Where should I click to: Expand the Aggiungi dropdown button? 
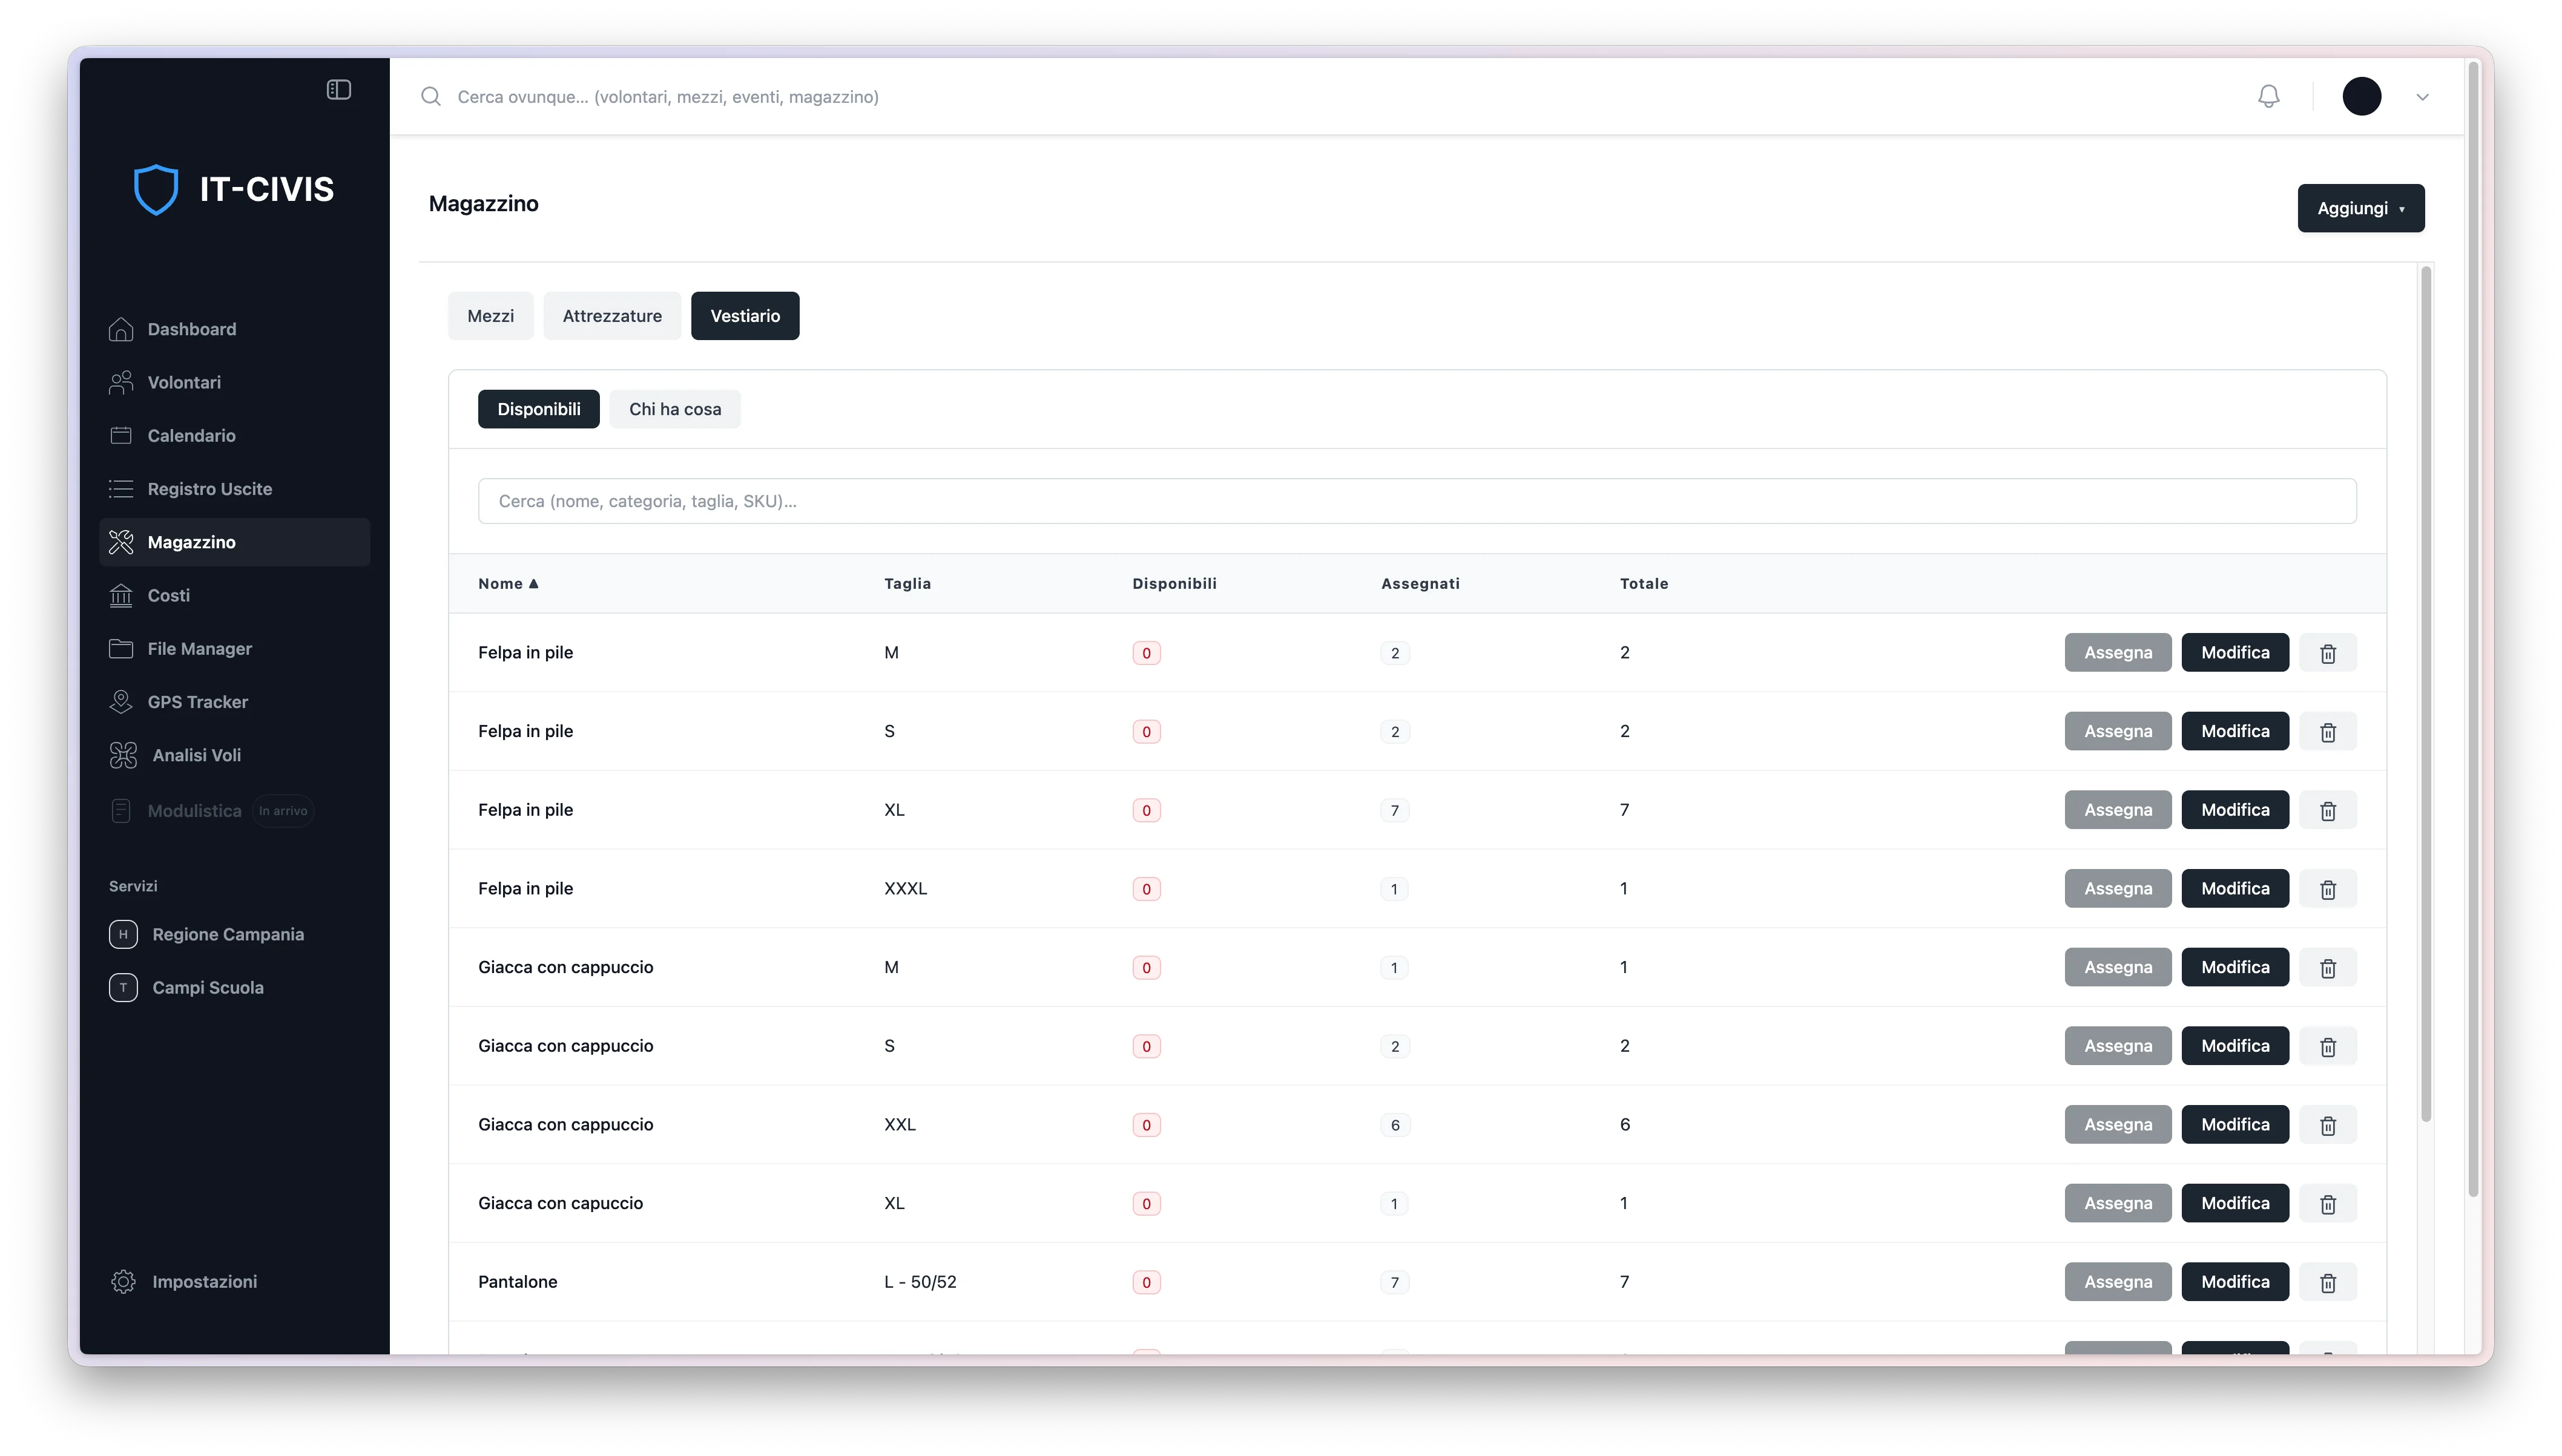pyautogui.click(x=2360, y=208)
